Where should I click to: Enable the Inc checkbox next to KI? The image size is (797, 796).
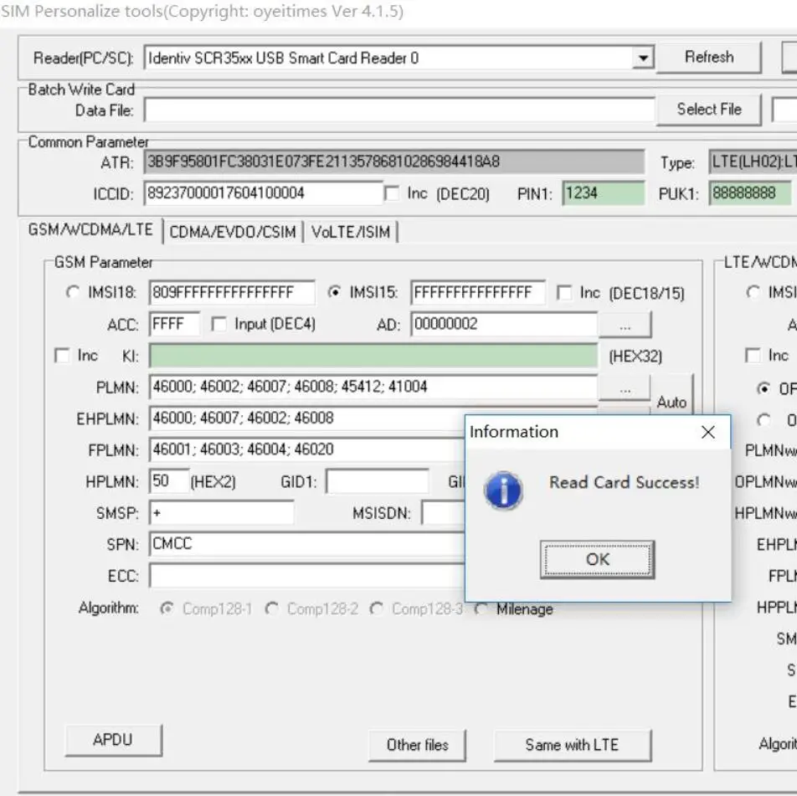tap(61, 355)
